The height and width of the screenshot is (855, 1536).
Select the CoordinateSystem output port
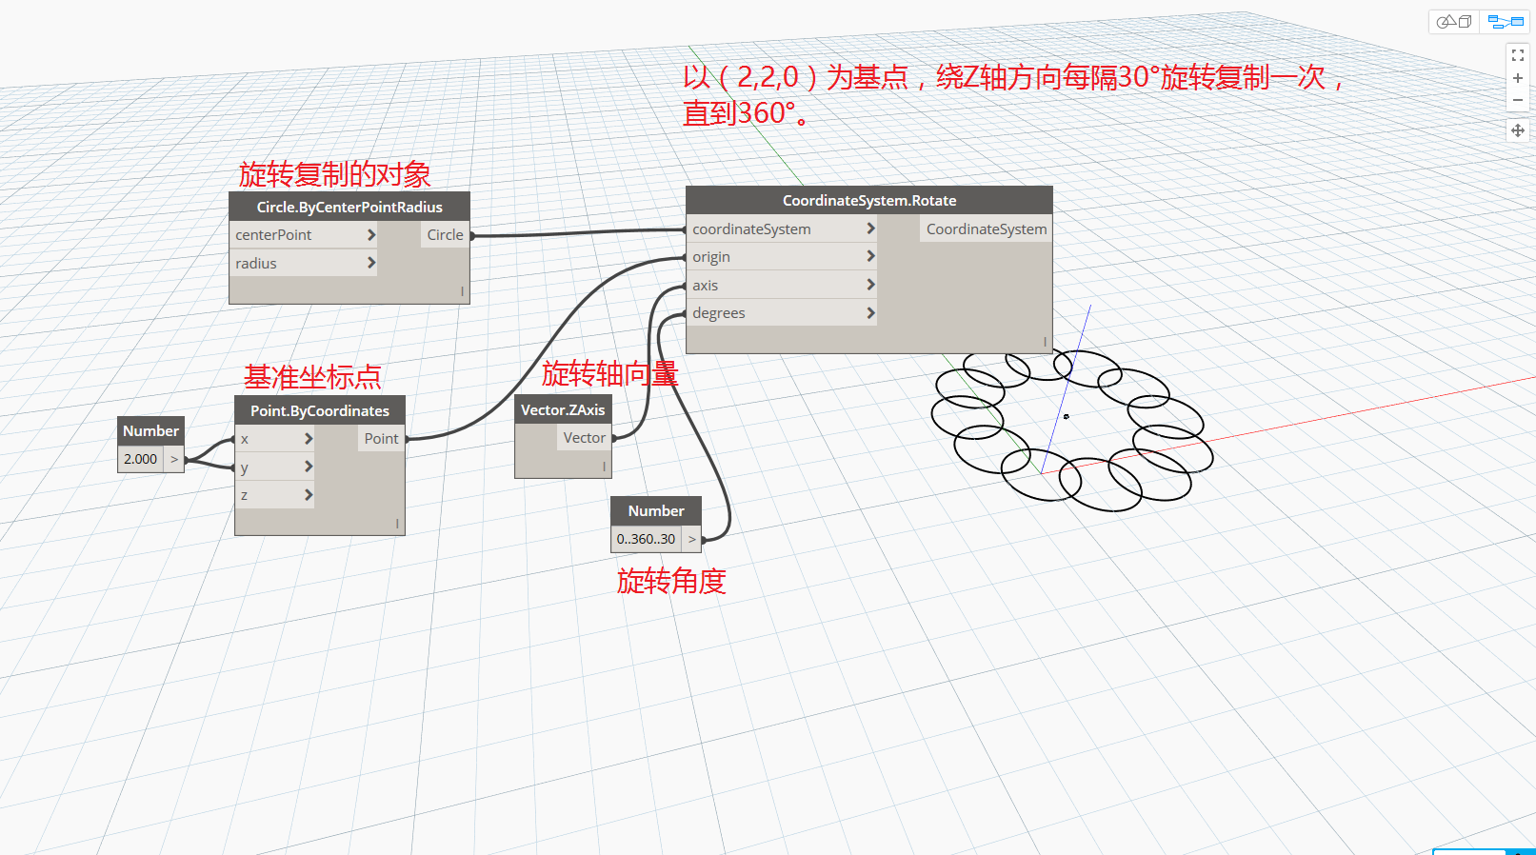click(x=987, y=229)
